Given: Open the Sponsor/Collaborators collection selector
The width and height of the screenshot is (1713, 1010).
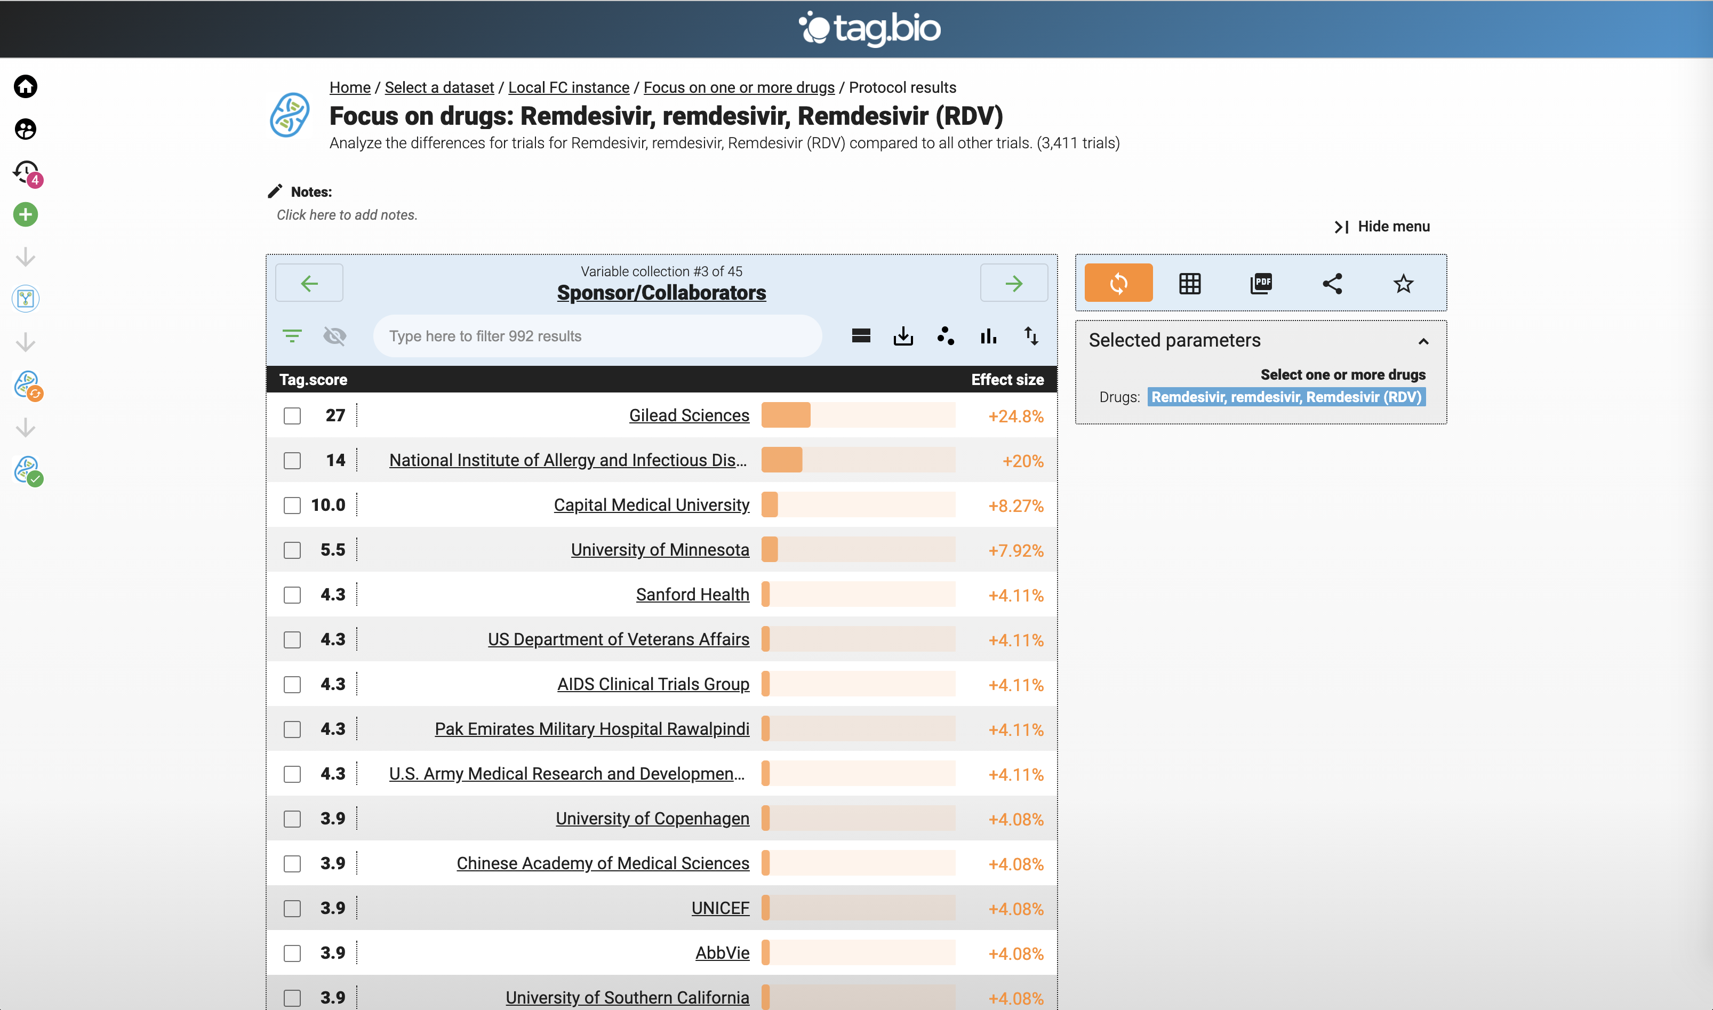Looking at the screenshot, I should 661,293.
